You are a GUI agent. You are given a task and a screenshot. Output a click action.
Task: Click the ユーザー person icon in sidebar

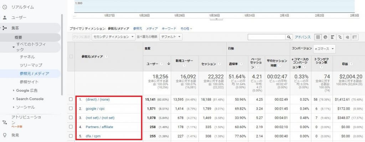pyautogui.click(x=4, y=18)
